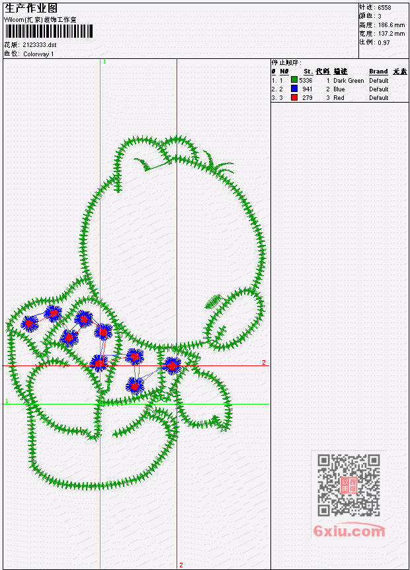Viewport: 410px width, 570px height.
Task: Select the scale value '0.97'
Action: point(384,42)
